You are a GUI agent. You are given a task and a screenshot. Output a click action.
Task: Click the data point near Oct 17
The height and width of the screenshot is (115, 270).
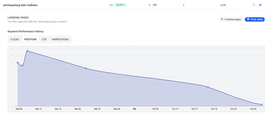208,87
